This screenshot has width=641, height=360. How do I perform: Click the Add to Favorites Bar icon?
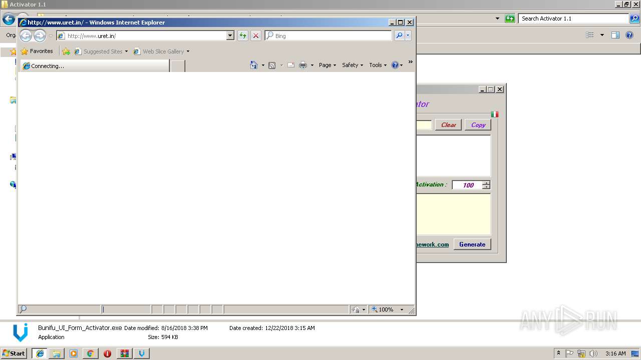(66, 51)
